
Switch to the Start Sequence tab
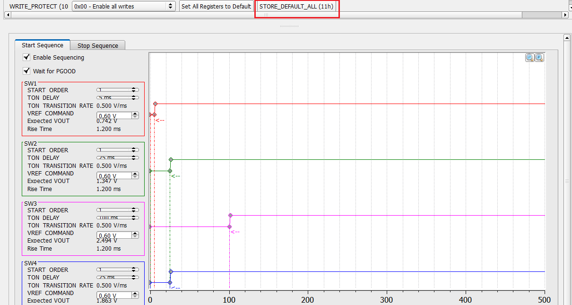43,45
